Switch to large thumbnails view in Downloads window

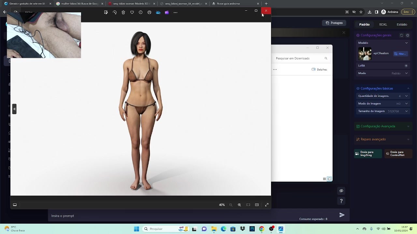(329, 179)
